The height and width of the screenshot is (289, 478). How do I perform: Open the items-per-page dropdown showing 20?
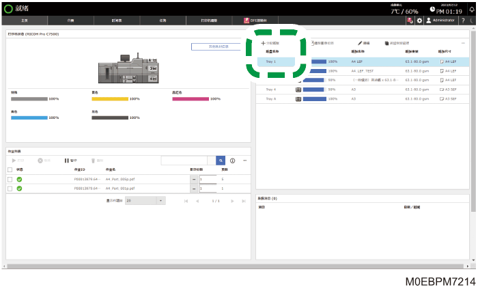click(145, 201)
